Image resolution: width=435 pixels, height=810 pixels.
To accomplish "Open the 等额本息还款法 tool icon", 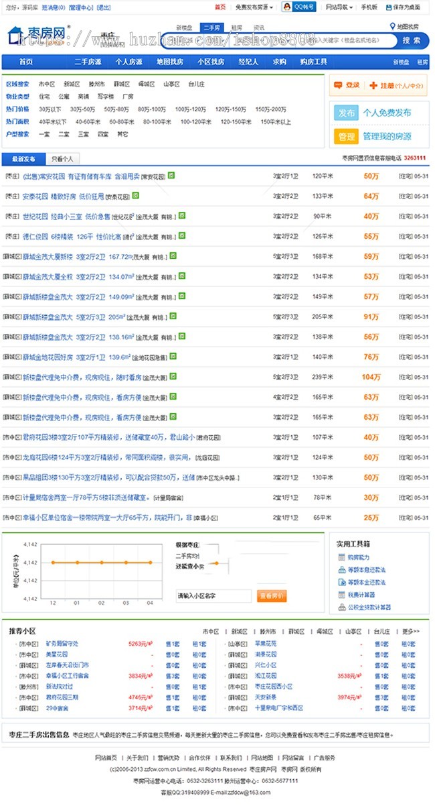I will [x=341, y=570].
